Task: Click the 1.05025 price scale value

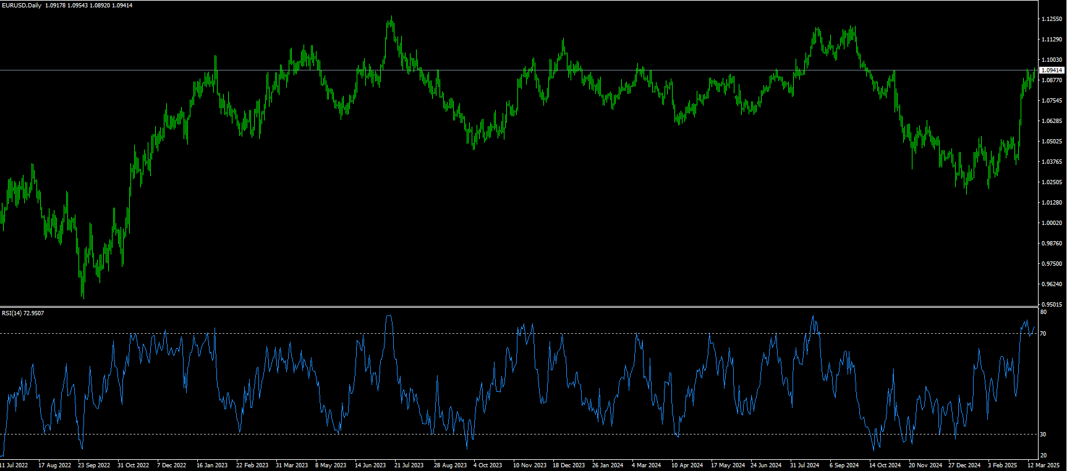Action: [1052, 142]
